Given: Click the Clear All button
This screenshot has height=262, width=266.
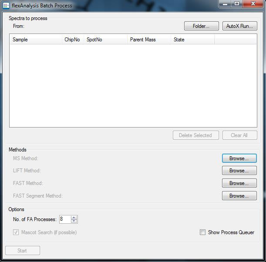Looking at the screenshot, I should coord(240,135).
